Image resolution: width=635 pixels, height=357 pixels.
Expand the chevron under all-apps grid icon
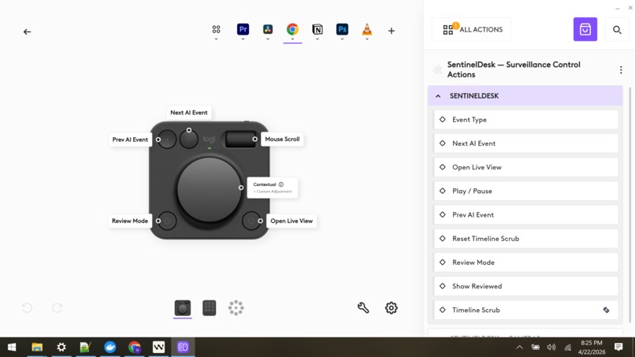pos(216,39)
